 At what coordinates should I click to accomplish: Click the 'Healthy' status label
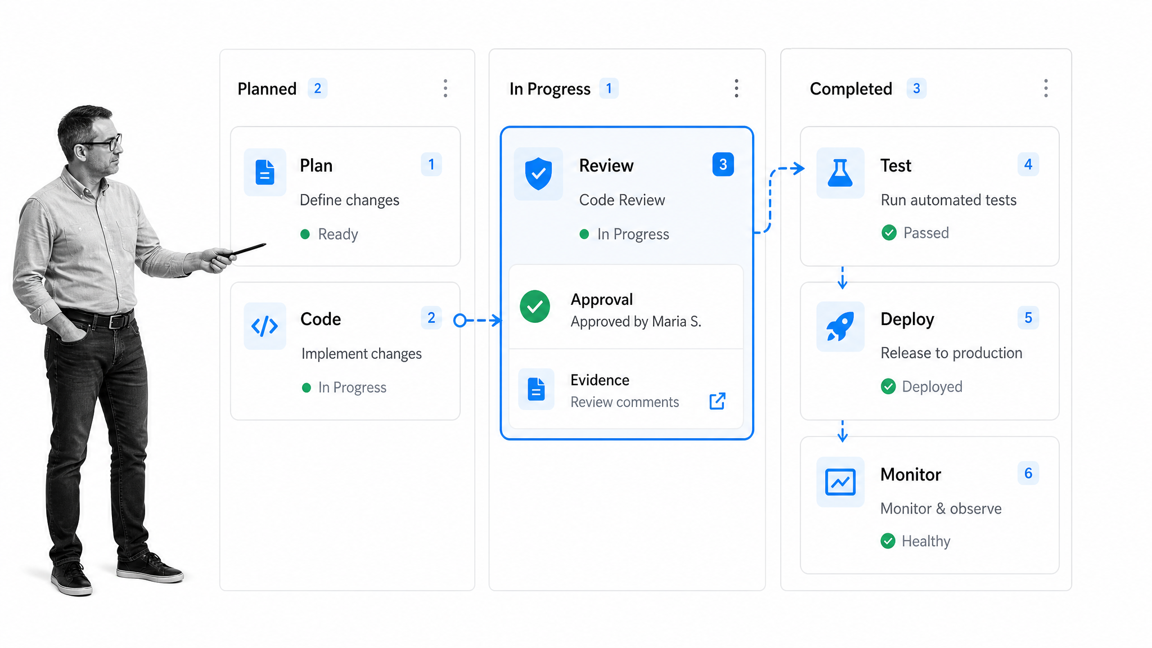(x=926, y=542)
